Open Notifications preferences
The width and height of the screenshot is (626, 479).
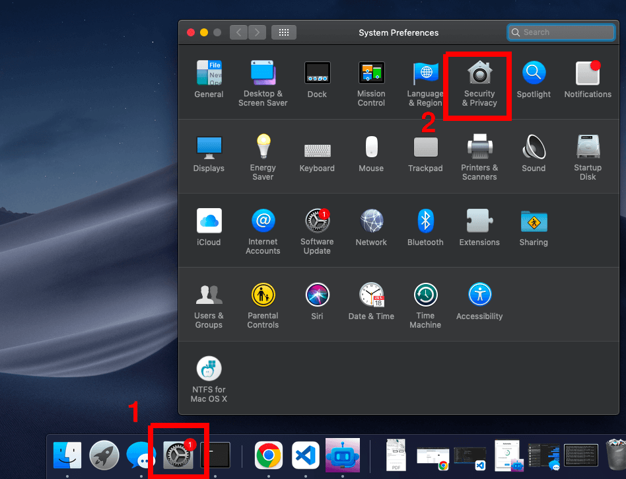[588, 79]
